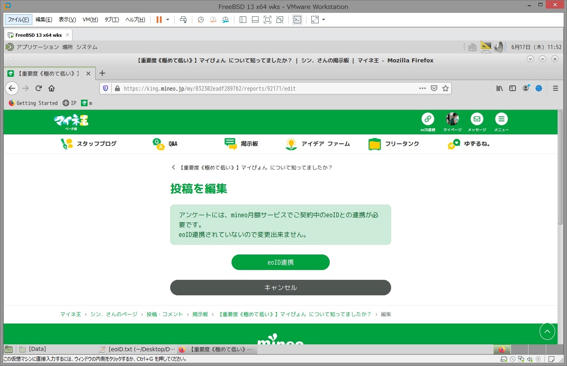Viewport: 567px width, 366px height.
Task: Select the 掲示板 navigation tab
Action: coord(241,144)
